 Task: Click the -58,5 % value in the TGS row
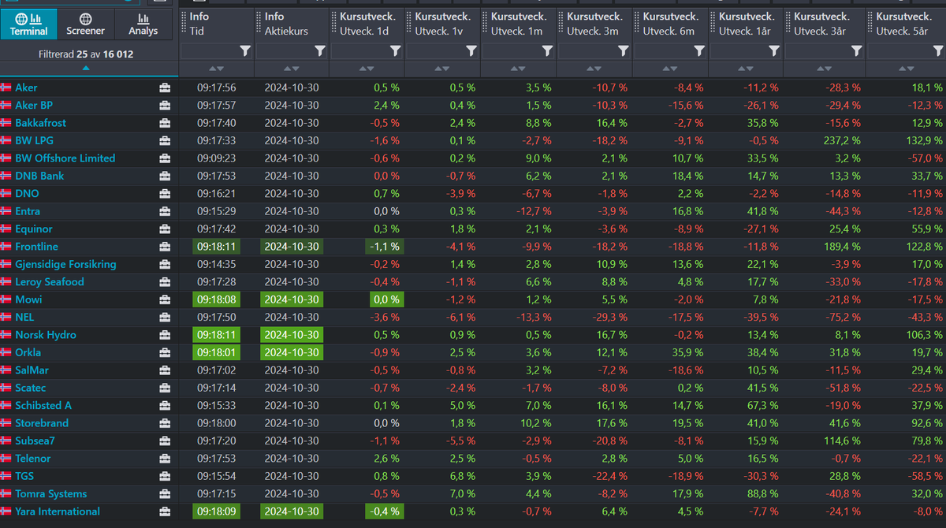925,476
